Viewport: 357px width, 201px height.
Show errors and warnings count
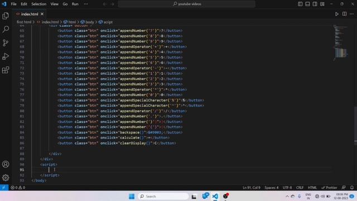18,188
